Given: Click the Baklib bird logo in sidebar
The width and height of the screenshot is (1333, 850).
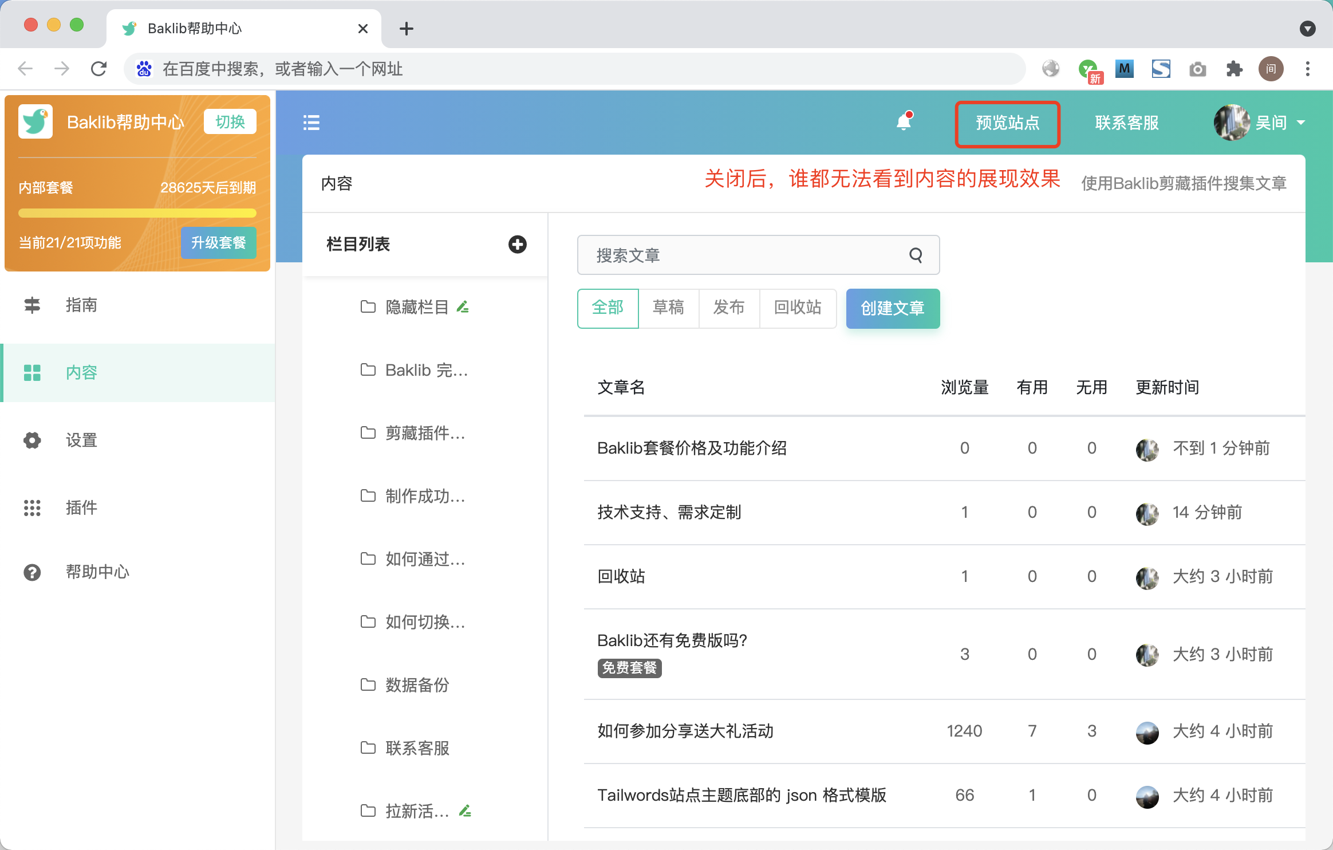Looking at the screenshot, I should [36, 121].
